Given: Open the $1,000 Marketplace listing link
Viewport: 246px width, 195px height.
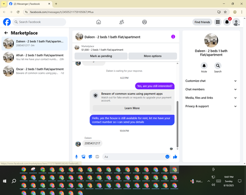Looking at the screenshot, I should pos(102,50).
